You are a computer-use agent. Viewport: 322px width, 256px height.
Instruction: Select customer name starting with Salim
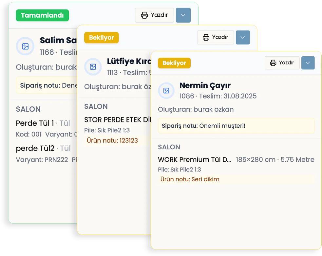coord(58,40)
